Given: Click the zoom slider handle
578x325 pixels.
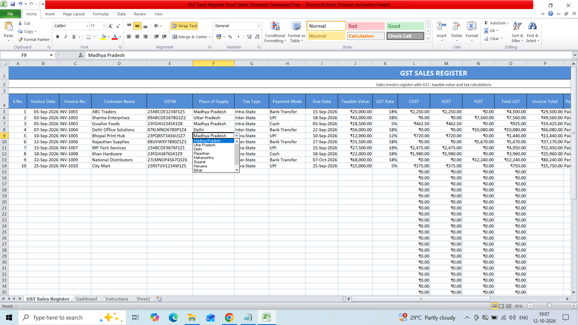Looking at the screenshot, I should coord(549,306).
